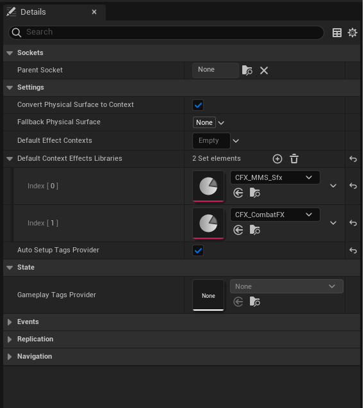Toggle Auto Setup Tags Provider checkbox
Screen dimensions: 364x408
198,250
